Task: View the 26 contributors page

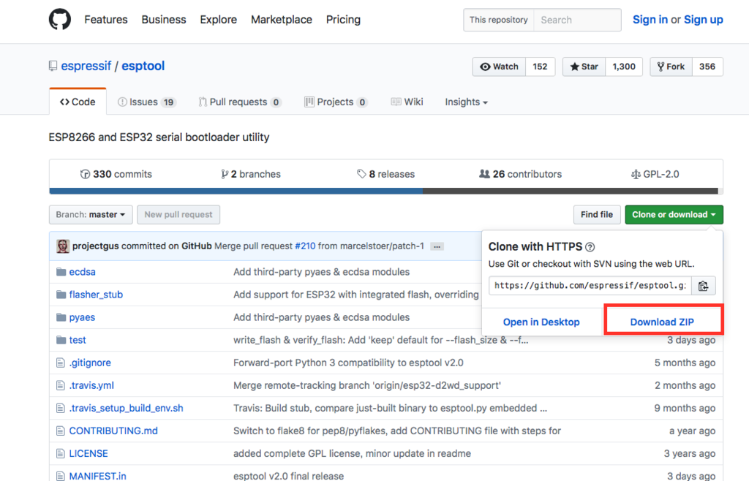Action: coord(521,174)
